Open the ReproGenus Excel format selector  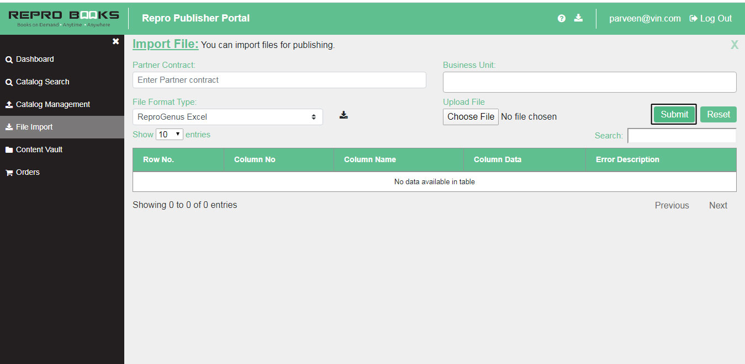pyautogui.click(x=228, y=116)
